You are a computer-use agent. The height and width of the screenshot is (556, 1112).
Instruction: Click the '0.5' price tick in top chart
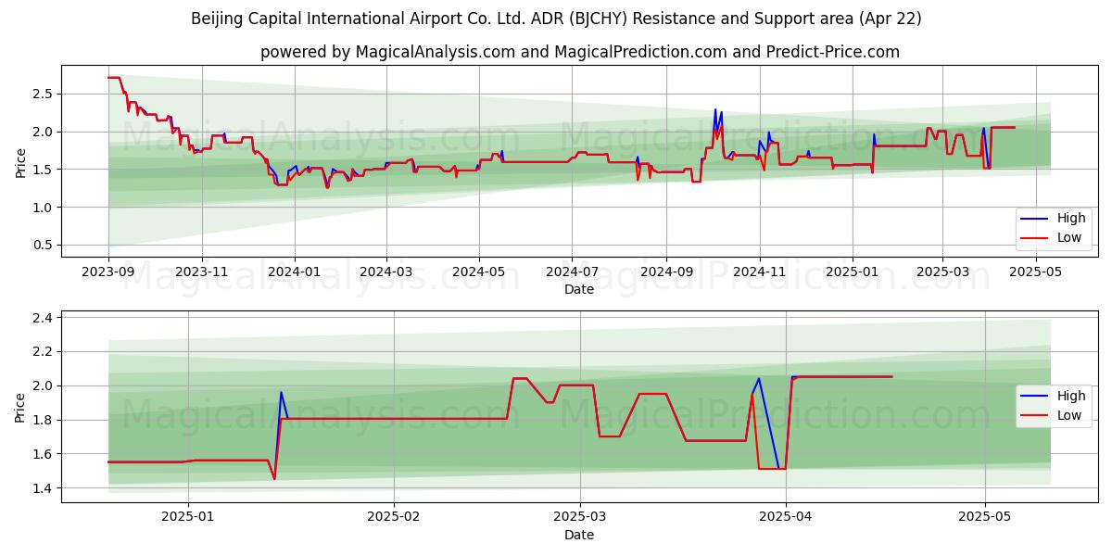(41, 246)
